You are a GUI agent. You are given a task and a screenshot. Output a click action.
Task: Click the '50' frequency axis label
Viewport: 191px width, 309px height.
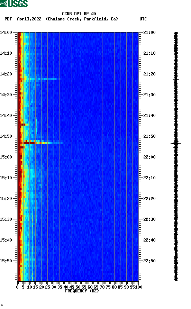[x=78, y=287]
